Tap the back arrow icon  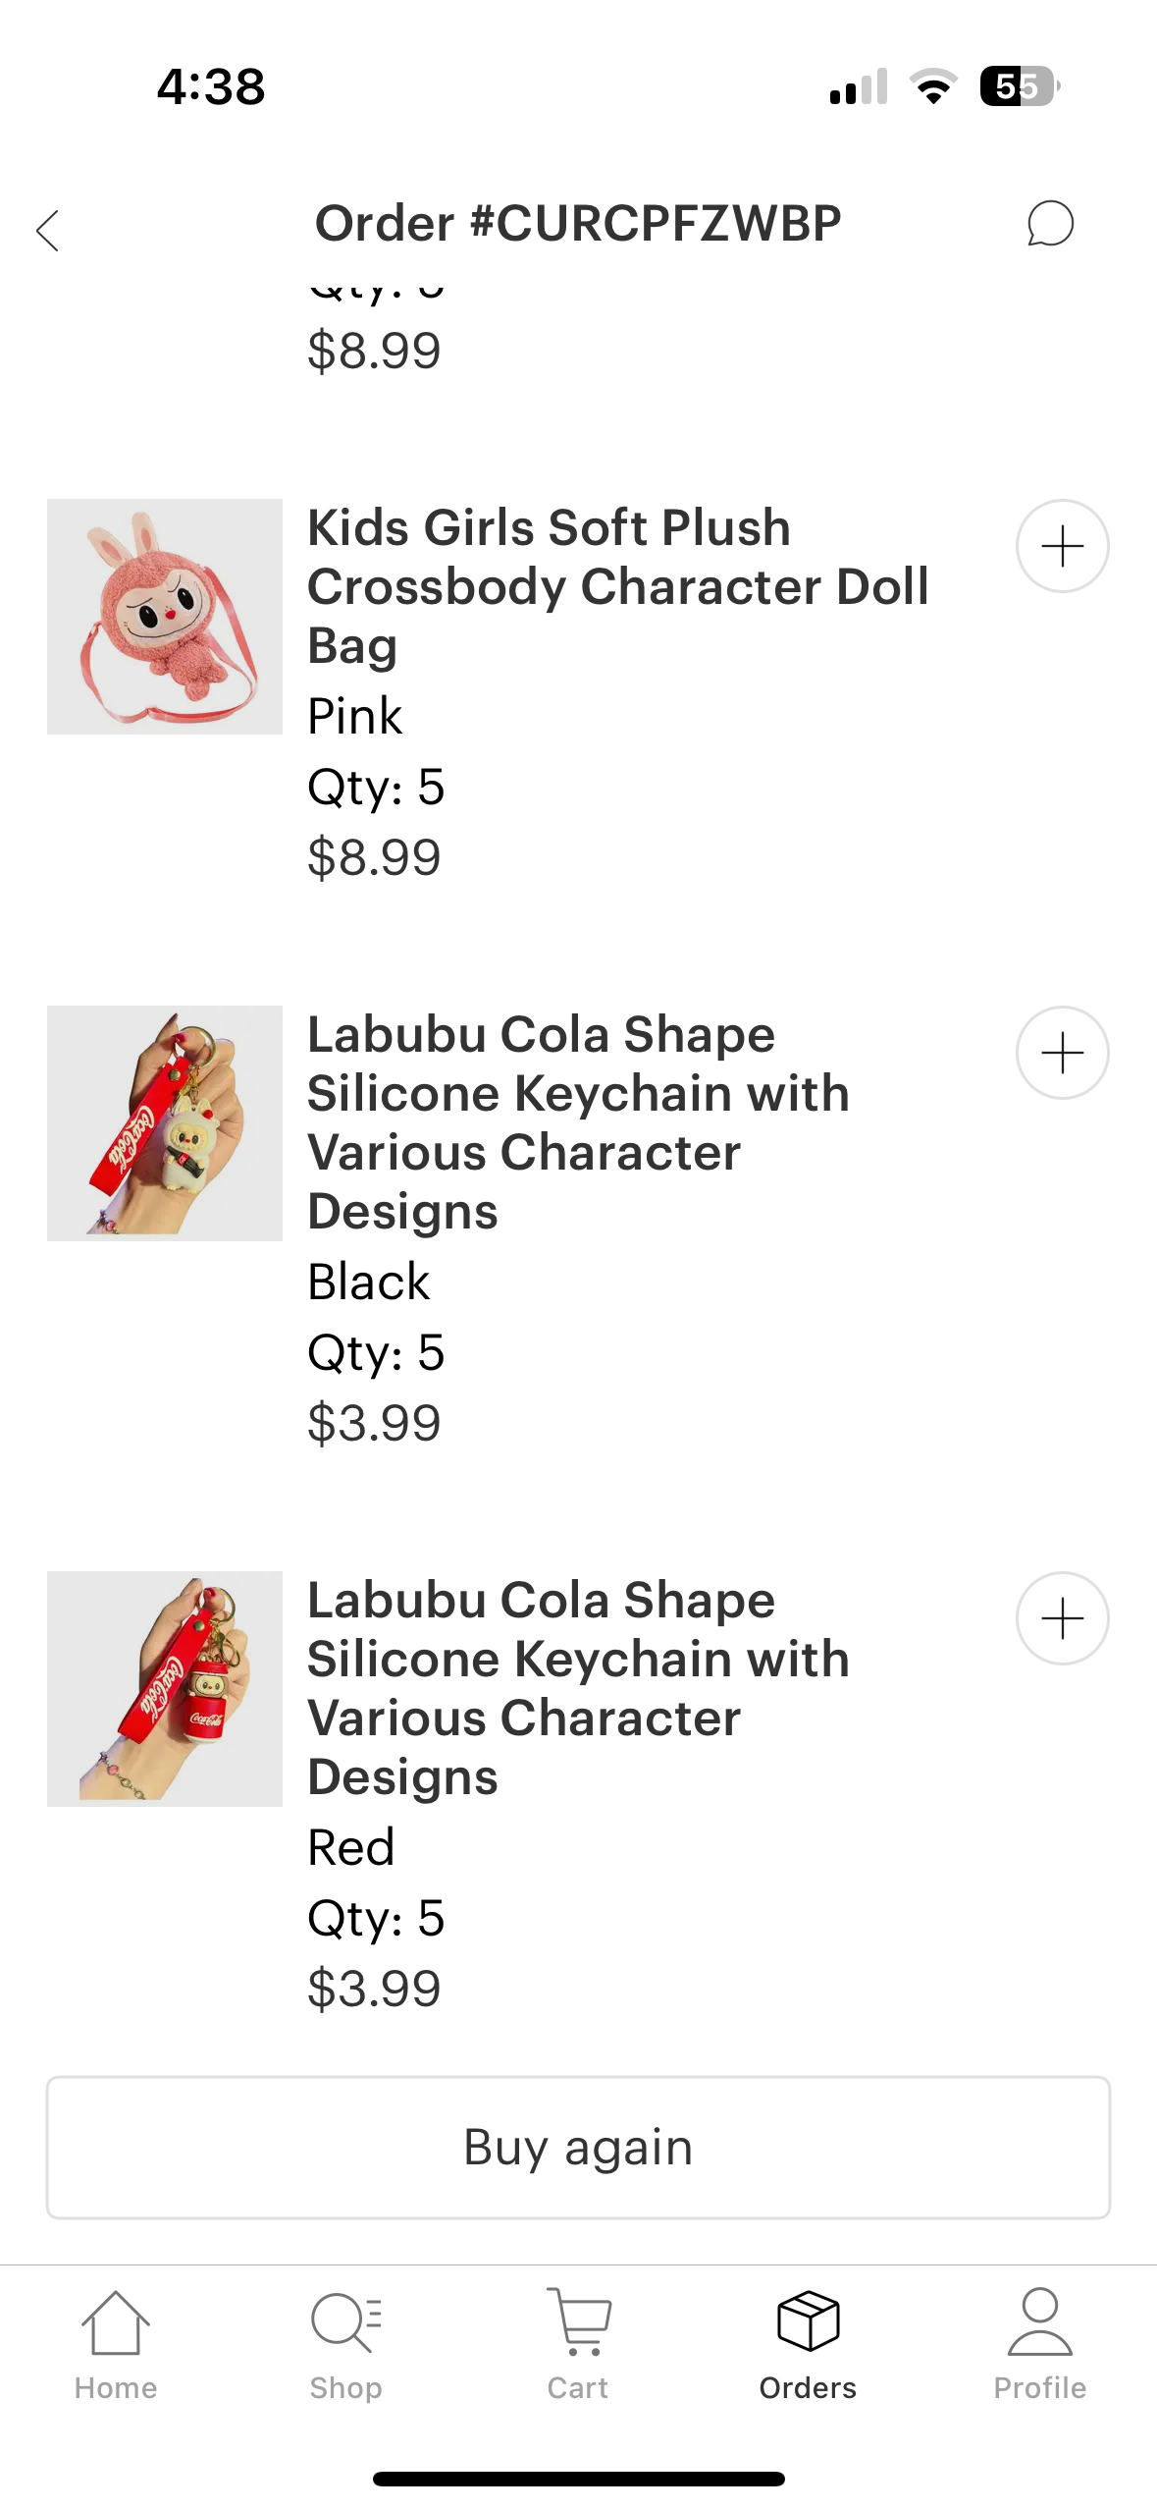(x=48, y=231)
